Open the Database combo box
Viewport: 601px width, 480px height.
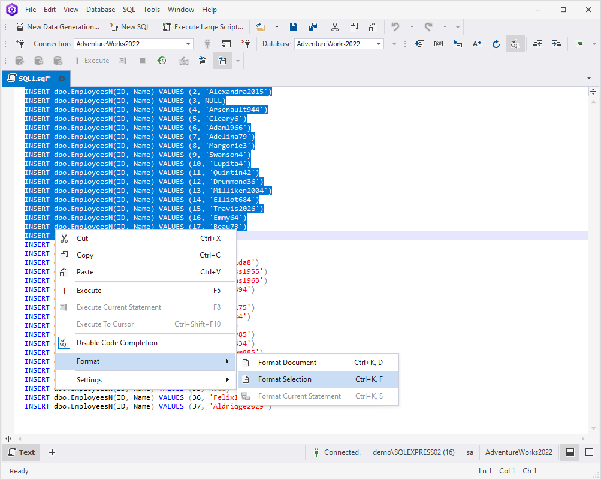click(x=339, y=44)
